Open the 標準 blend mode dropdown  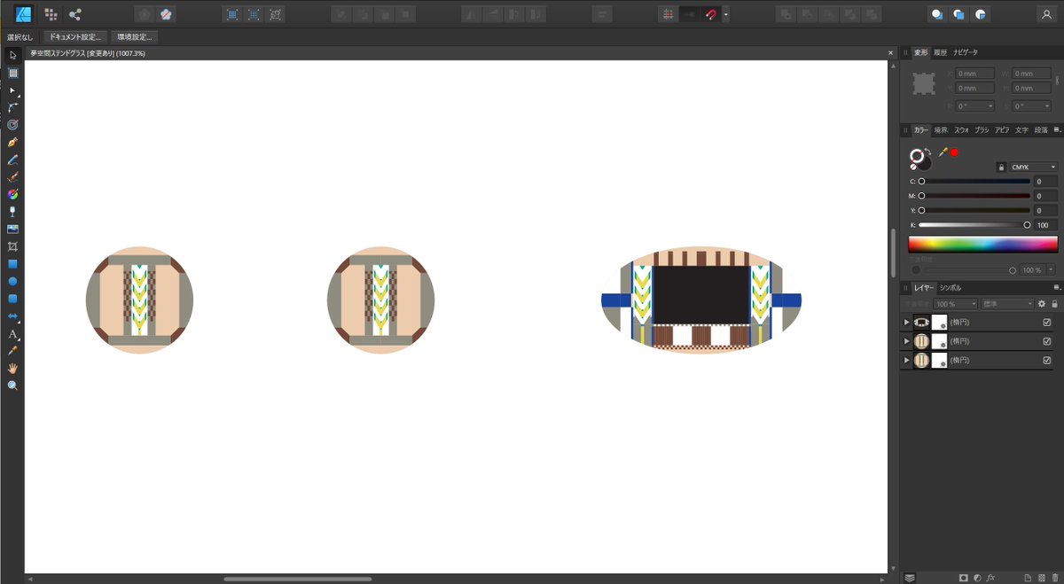pos(1007,304)
